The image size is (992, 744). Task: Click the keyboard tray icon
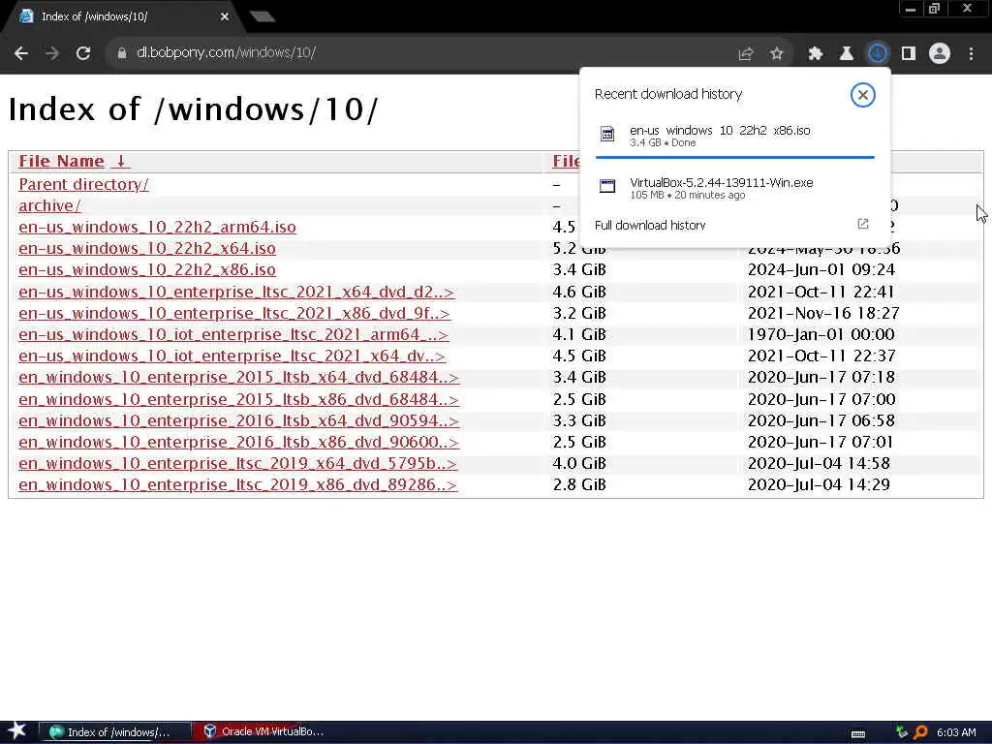coord(858,733)
